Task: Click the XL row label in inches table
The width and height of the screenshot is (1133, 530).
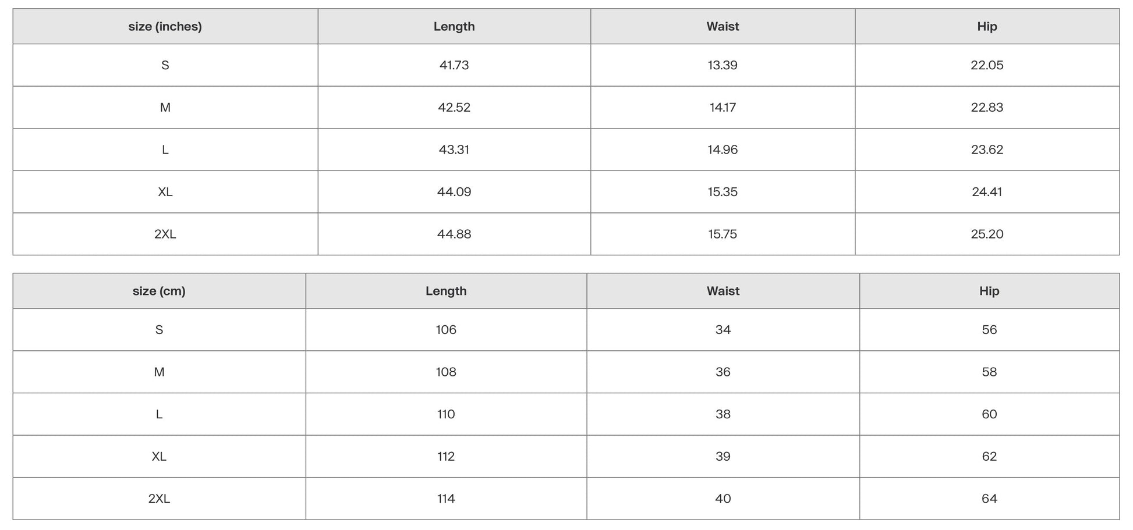Action: (165, 192)
